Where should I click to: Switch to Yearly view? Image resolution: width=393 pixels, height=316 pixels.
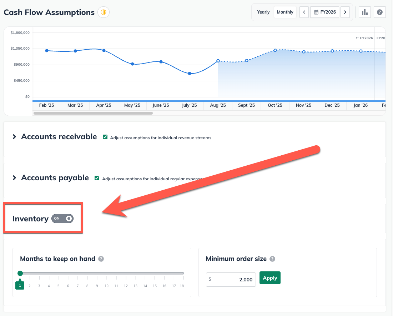263,12
